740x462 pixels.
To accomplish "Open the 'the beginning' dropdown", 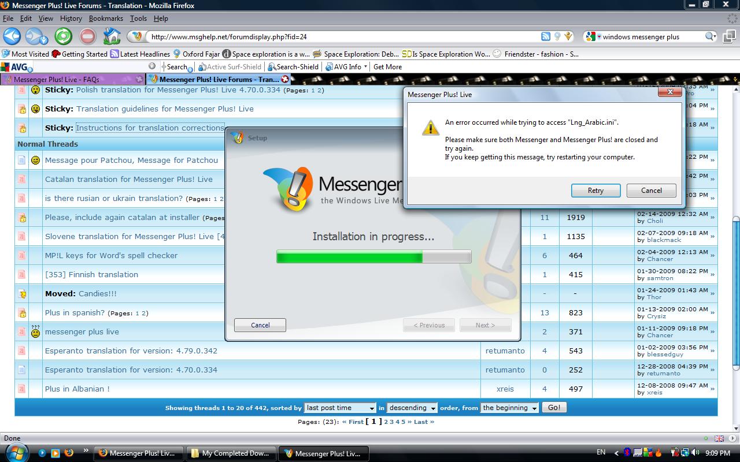I will pyautogui.click(x=509, y=408).
